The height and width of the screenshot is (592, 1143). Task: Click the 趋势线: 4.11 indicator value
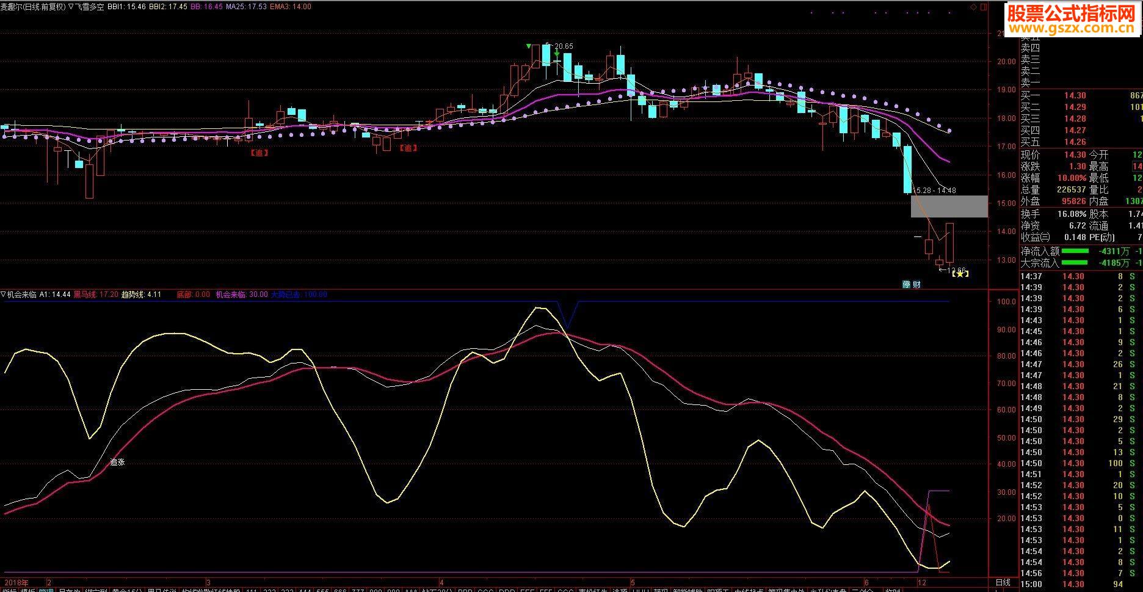(x=141, y=294)
